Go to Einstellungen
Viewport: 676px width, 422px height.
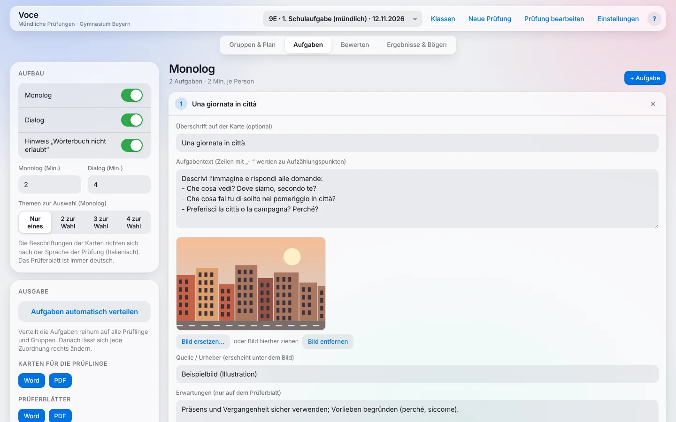point(618,19)
